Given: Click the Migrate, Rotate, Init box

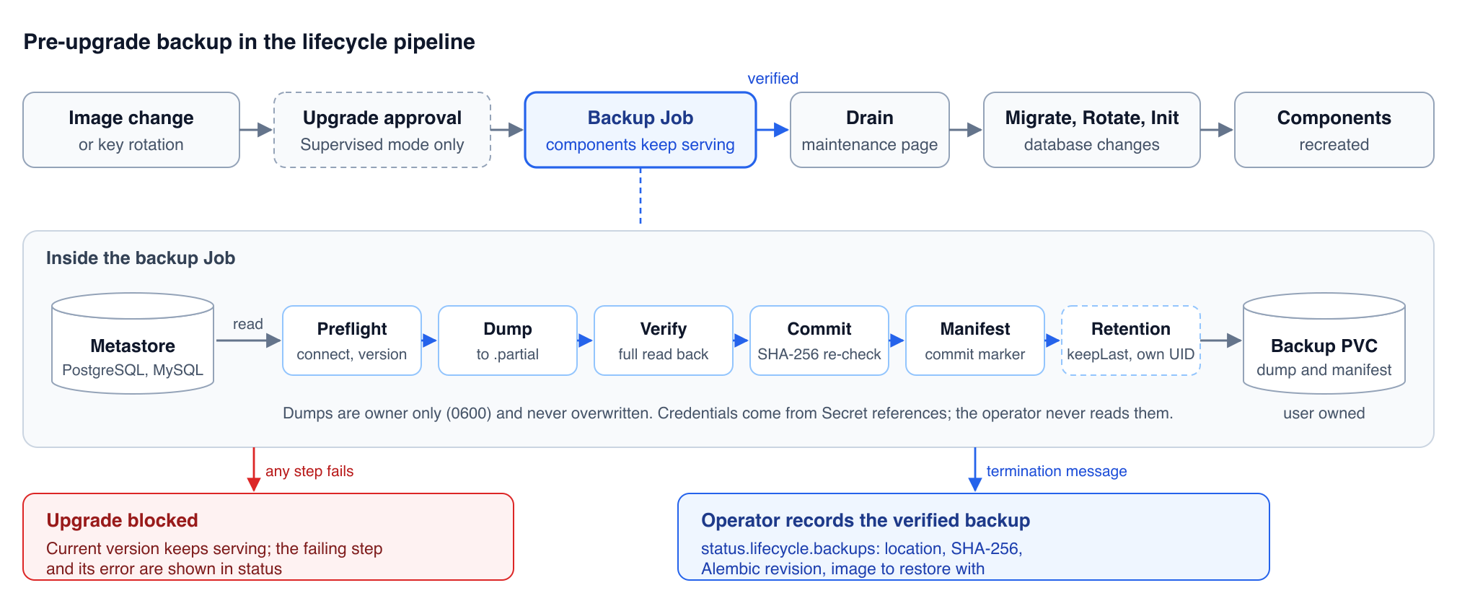Looking at the screenshot, I should [1092, 130].
